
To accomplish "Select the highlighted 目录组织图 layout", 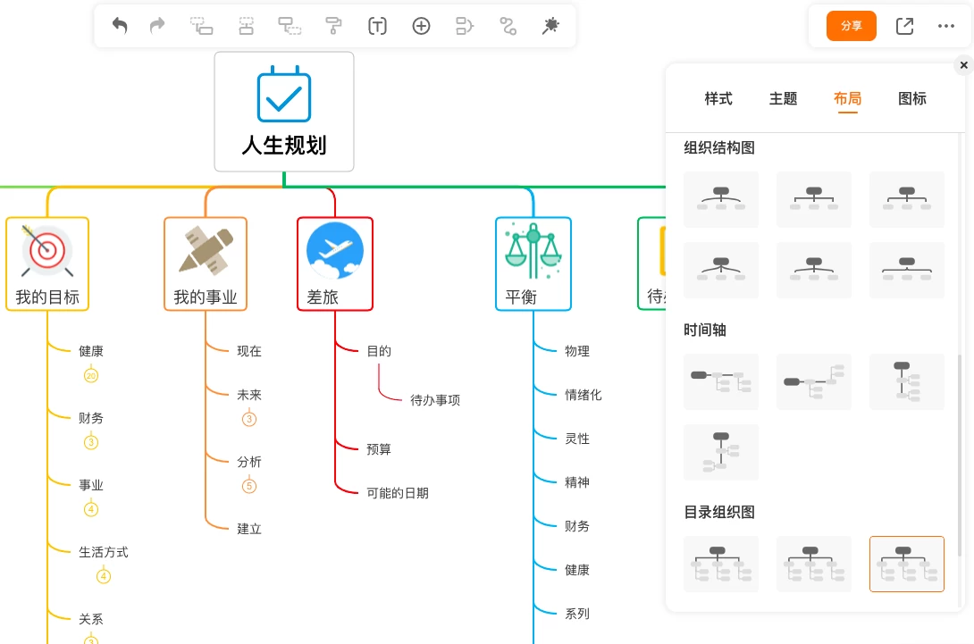I will 907,564.
